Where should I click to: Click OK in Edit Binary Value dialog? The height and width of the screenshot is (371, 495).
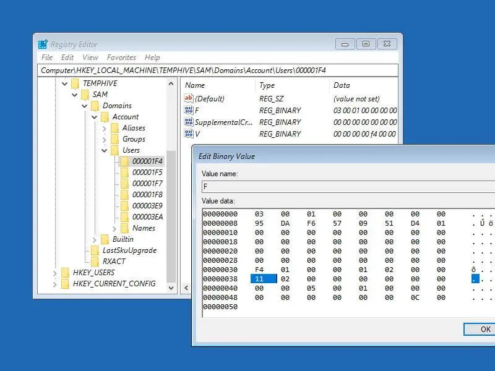480,330
